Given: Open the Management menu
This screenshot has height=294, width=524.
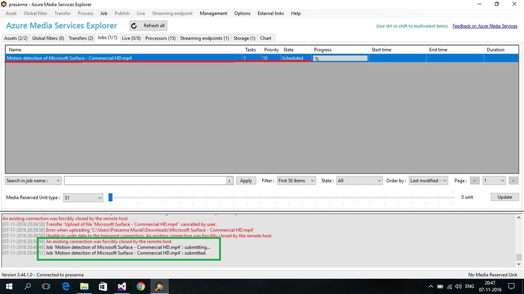Looking at the screenshot, I should [213, 13].
